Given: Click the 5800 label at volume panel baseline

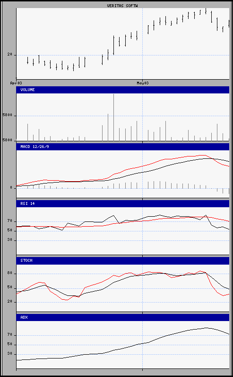Looking at the screenshot, I should click(8, 140).
